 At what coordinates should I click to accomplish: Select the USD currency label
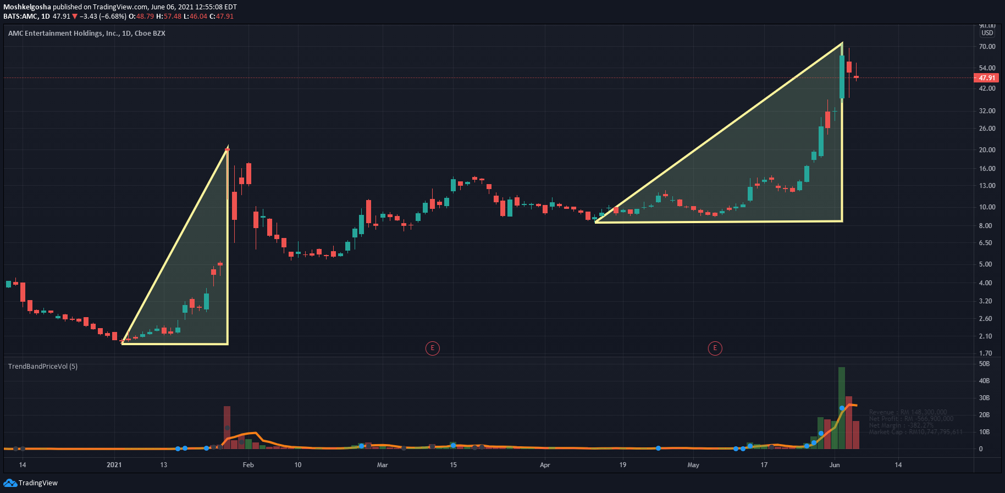(987, 33)
